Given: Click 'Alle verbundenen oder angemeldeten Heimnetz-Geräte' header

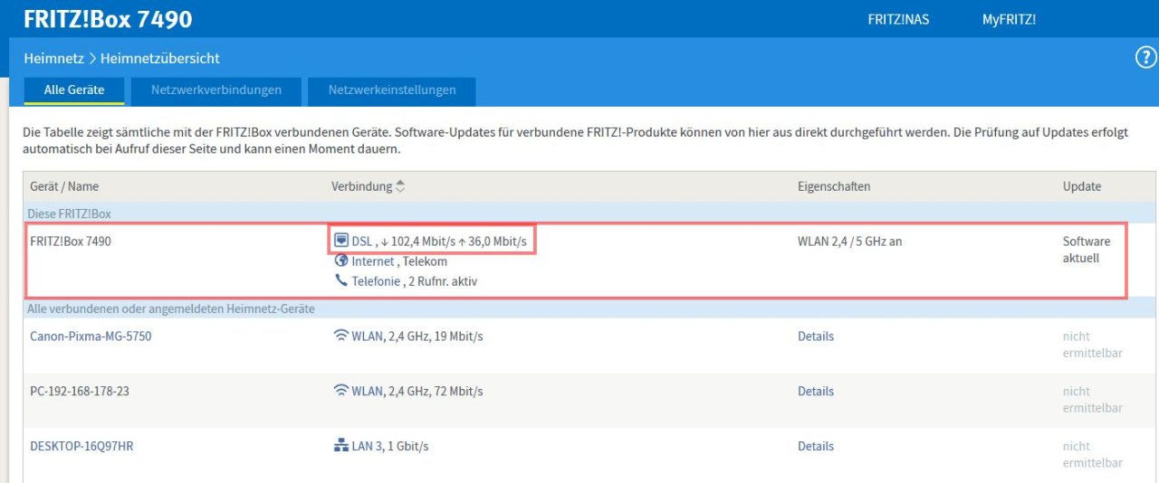Looking at the screenshot, I should [x=171, y=308].
